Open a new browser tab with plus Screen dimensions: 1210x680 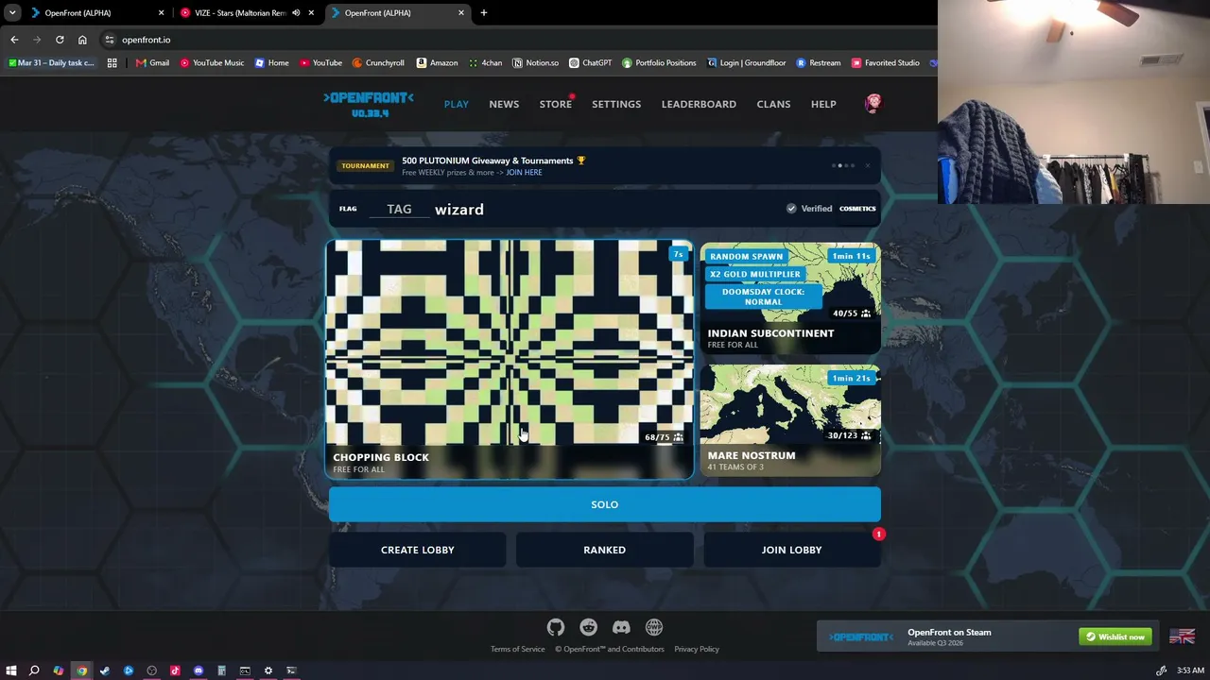point(484,13)
